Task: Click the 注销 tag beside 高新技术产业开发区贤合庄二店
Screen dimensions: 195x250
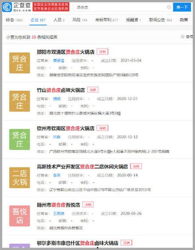Action: (x=136, y=166)
